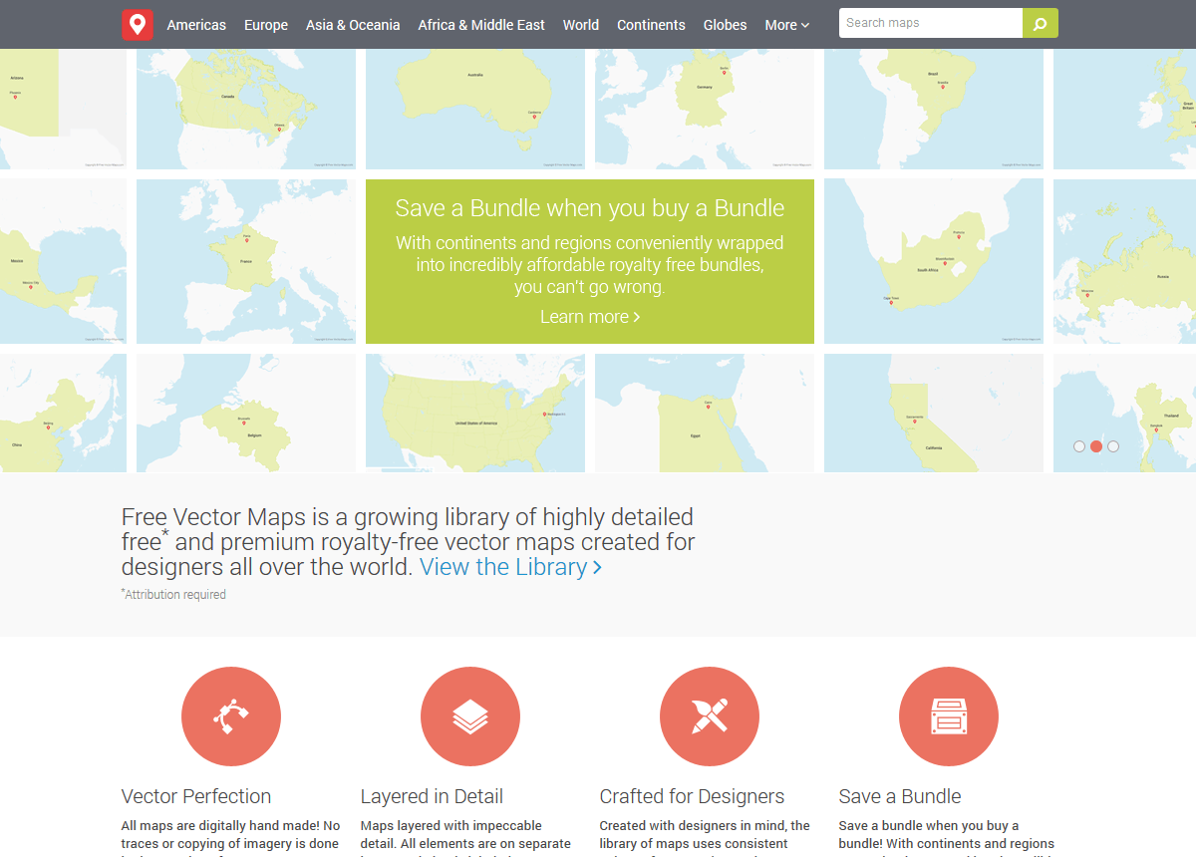Open the Canada map thumbnail
The height and width of the screenshot is (857, 1196).
246,110
